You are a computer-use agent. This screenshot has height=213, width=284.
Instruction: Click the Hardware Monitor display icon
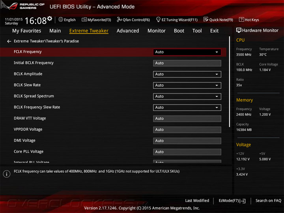[x=239, y=30]
